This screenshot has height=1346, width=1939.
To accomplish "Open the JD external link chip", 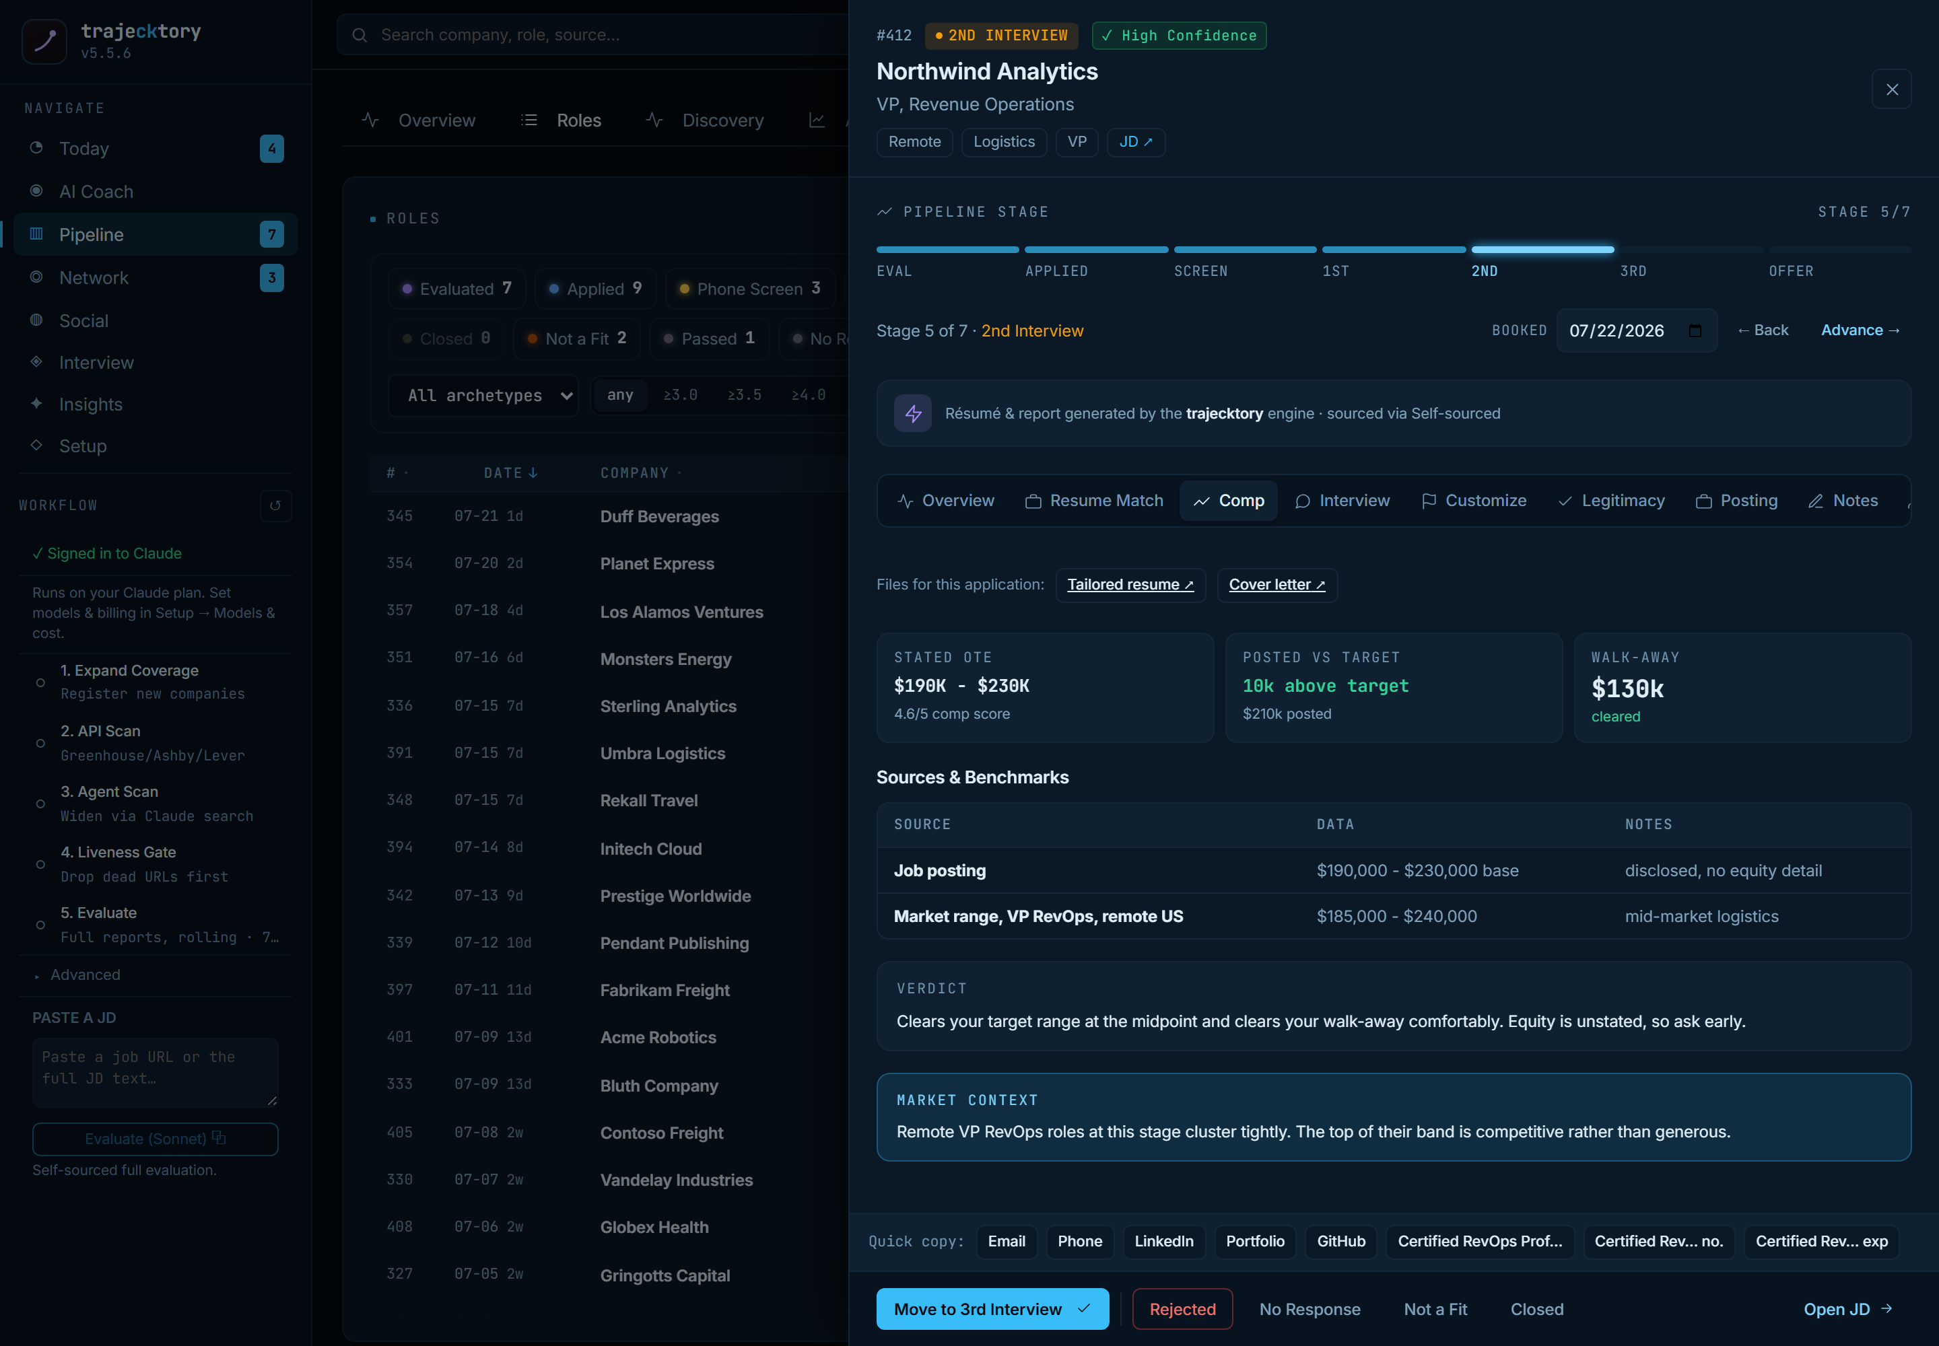I will (1136, 142).
